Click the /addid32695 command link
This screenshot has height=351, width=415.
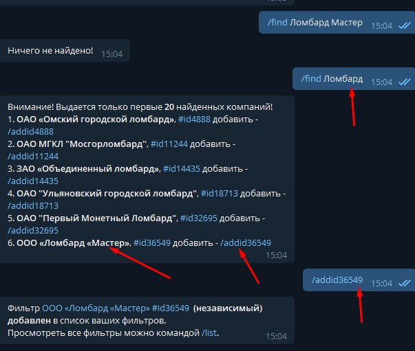(x=33, y=231)
